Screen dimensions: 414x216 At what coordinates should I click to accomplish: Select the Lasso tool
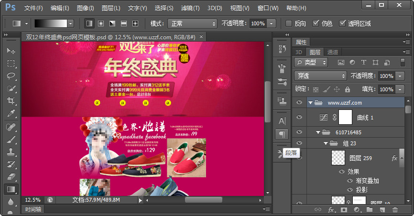tap(11, 76)
